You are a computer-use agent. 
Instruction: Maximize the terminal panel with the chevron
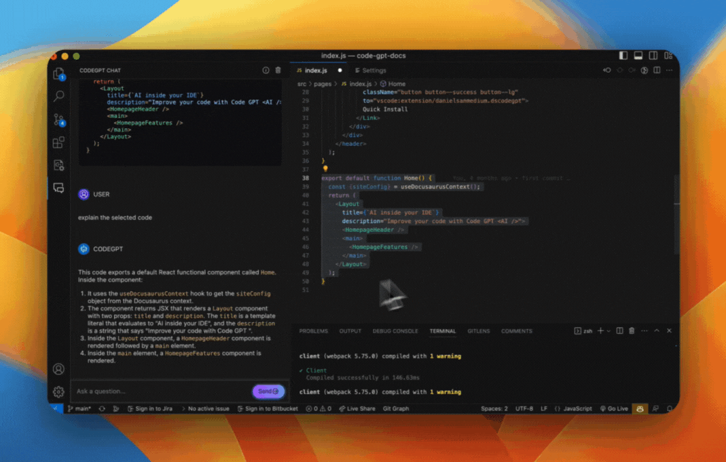(657, 330)
